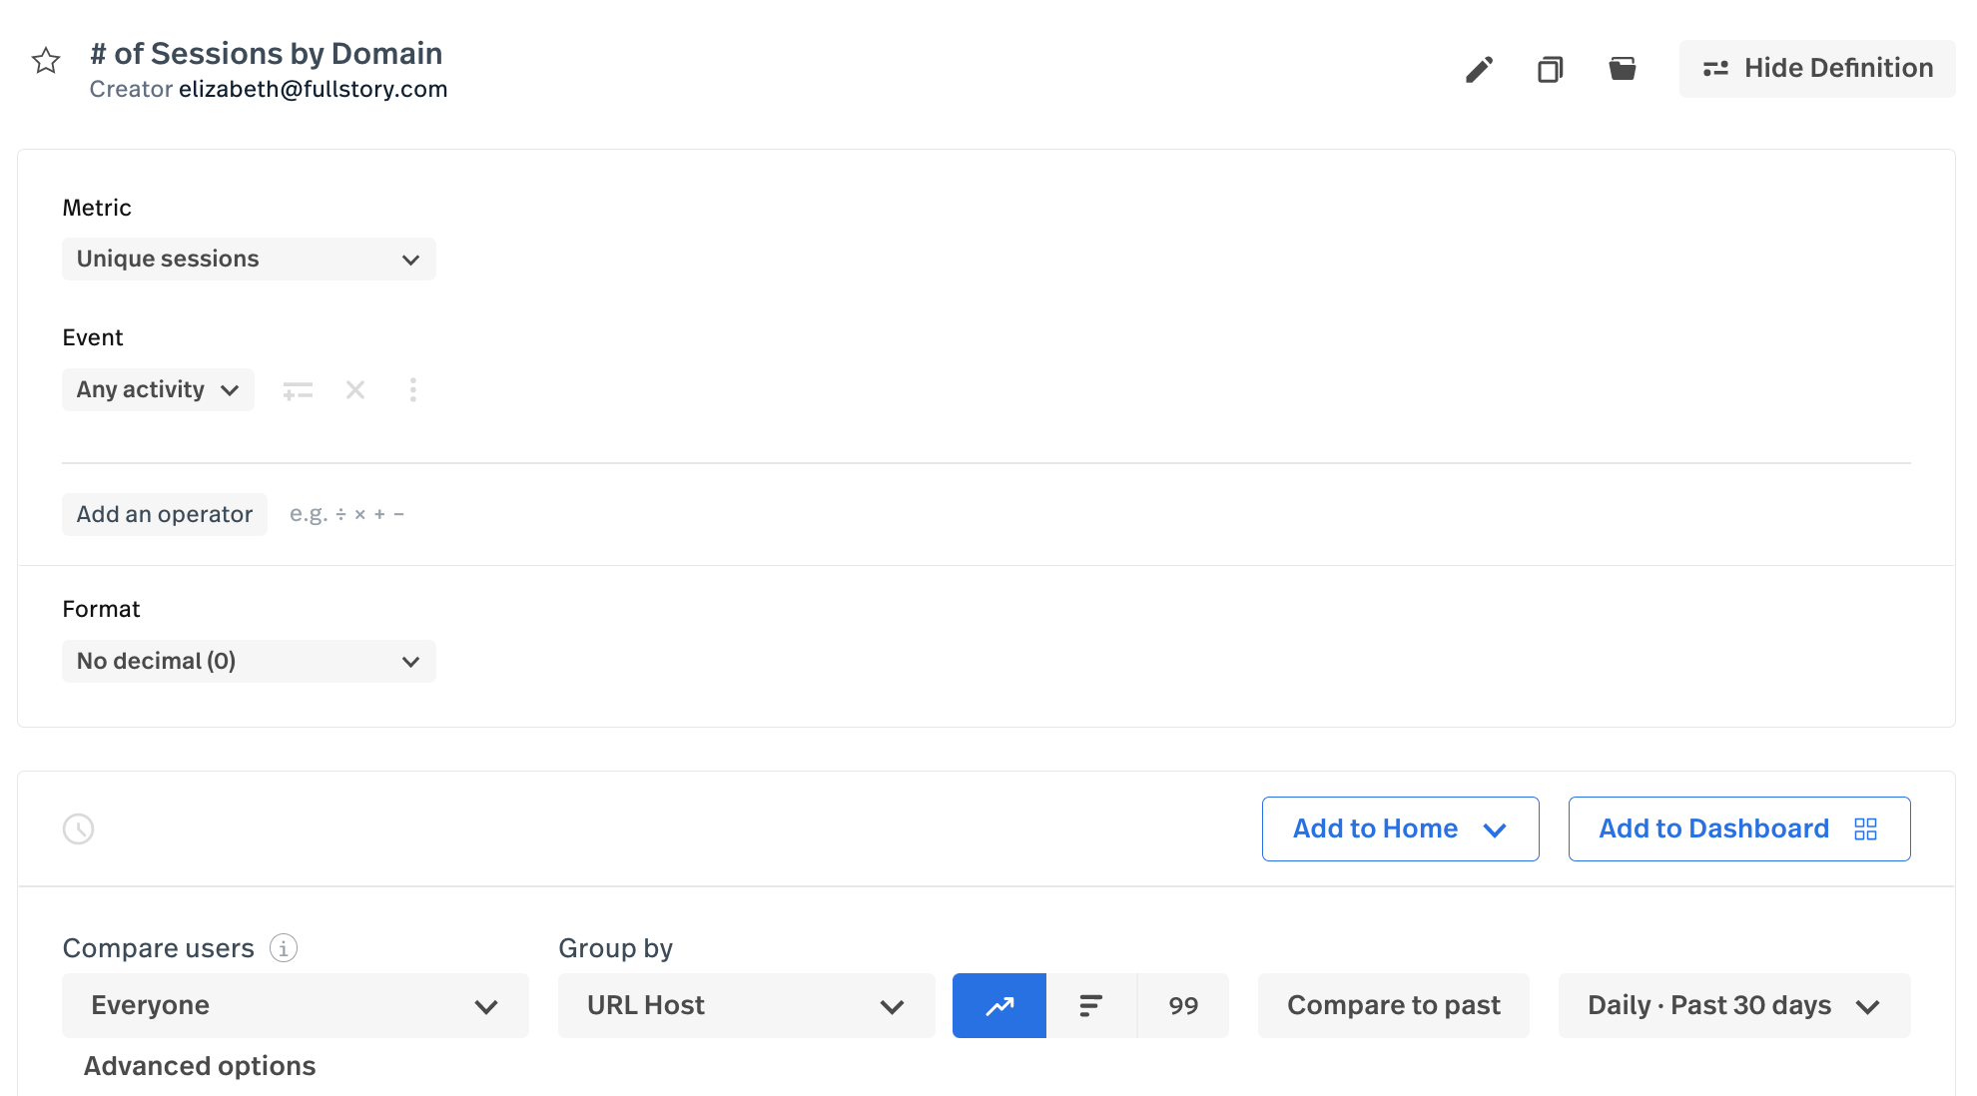Viewport: 1977px width, 1096px height.
Task: Remove the Any activity event
Action: point(355,389)
